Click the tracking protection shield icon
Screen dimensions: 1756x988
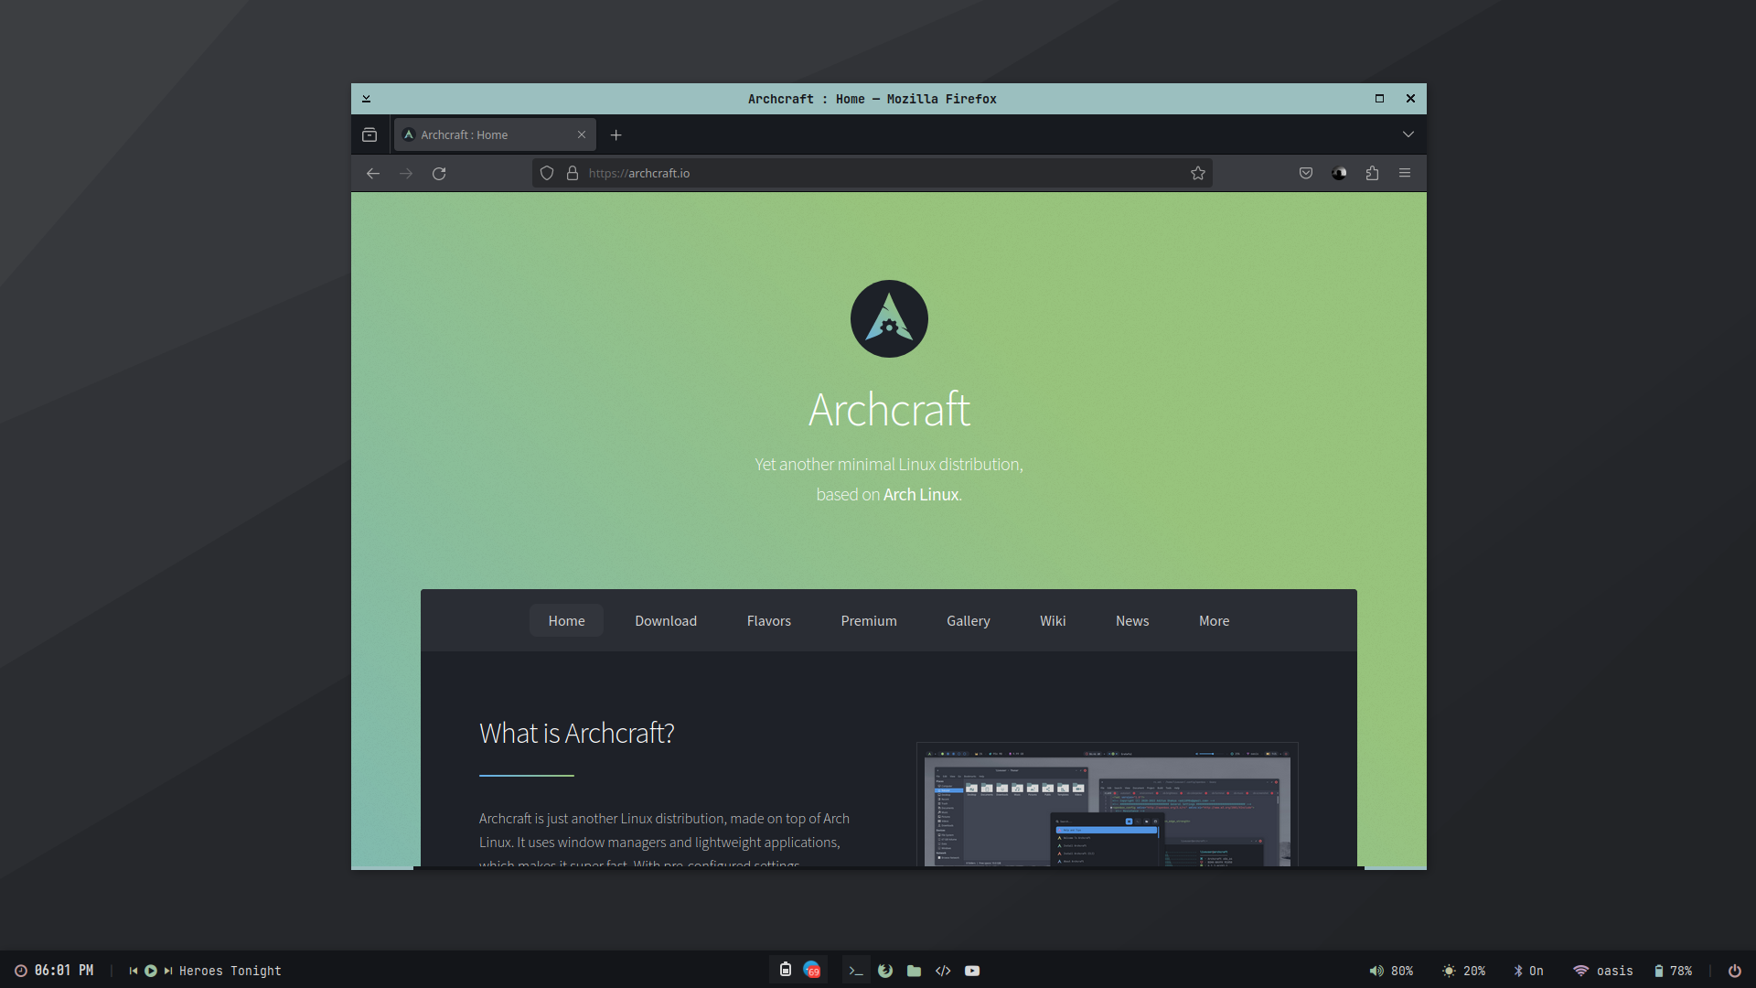[547, 174]
